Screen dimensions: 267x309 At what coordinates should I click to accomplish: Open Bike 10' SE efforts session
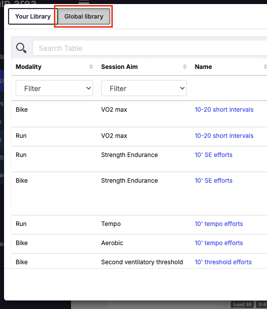(214, 181)
